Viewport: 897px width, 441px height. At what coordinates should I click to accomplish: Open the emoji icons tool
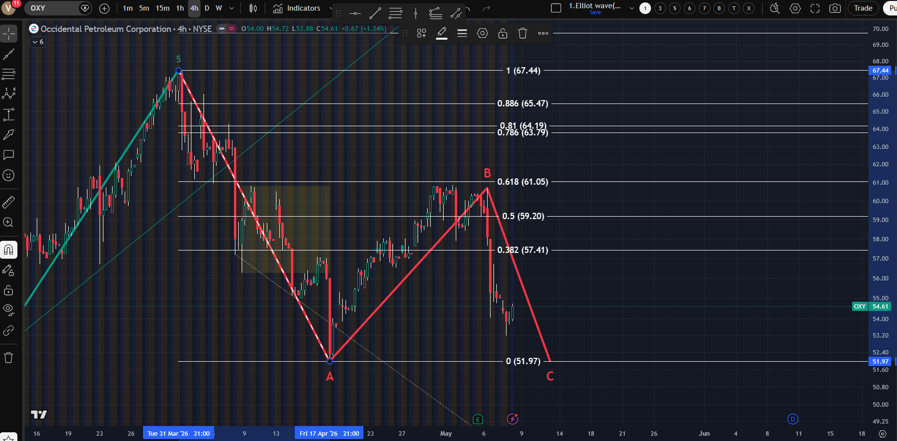tap(9, 175)
